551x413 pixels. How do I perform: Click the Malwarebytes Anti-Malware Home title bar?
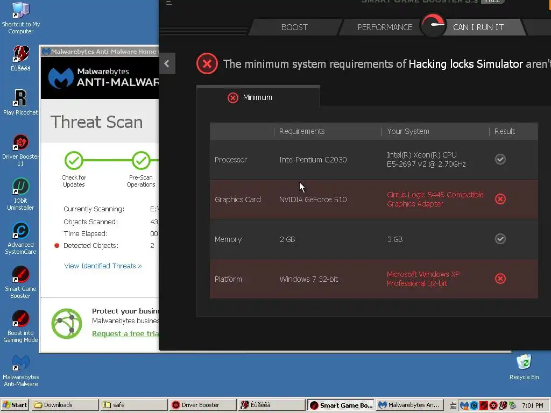(100, 52)
